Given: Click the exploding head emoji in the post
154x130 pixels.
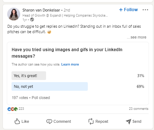Looking at the screenshot, I should pos(49,32).
